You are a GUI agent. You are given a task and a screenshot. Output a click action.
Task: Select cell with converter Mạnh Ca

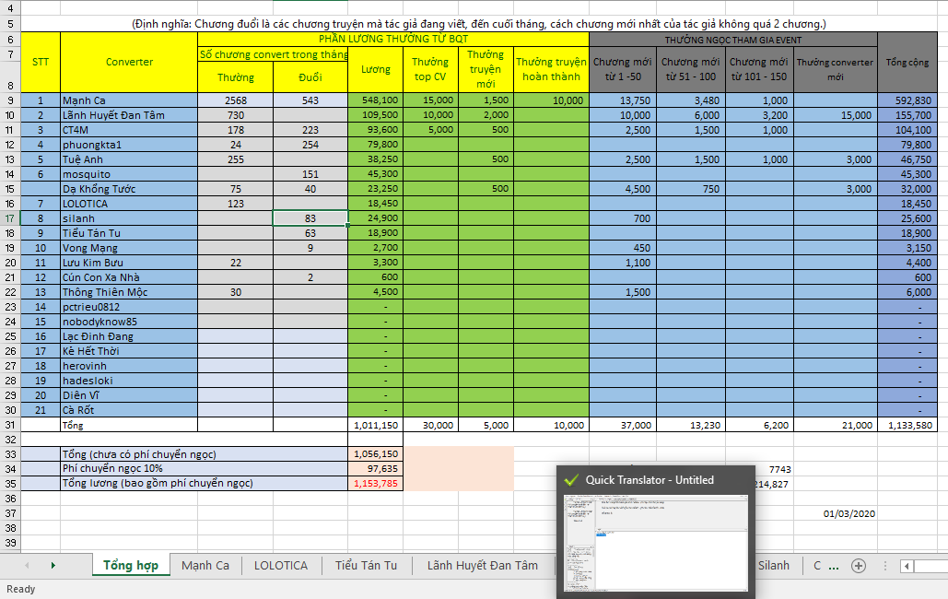tap(129, 100)
